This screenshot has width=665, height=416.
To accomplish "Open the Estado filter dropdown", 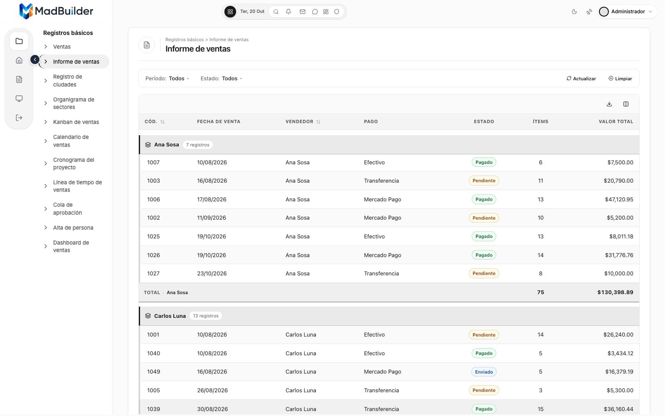I will coord(221,79).
